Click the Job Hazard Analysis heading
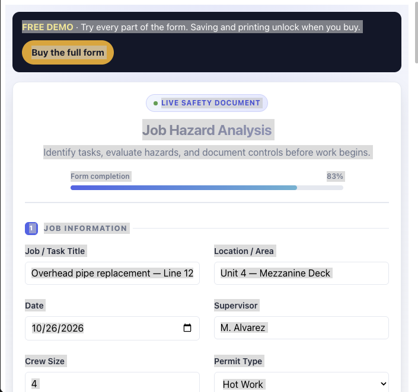 [x=207, y=130]
